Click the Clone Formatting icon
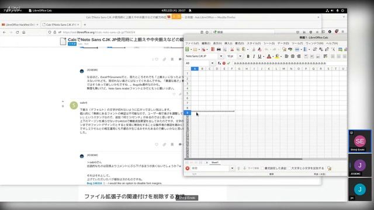374x210 pixels. [254, 49]
